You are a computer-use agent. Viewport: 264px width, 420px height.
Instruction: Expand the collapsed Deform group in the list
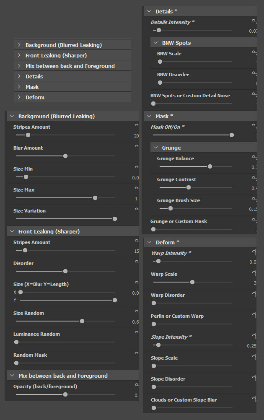pos(19,97)
